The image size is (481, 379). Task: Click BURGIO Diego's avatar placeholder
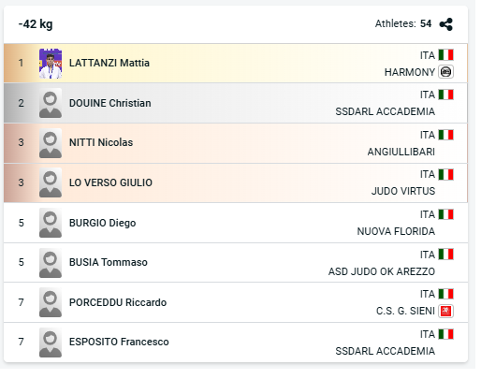[x=51, y=223]
